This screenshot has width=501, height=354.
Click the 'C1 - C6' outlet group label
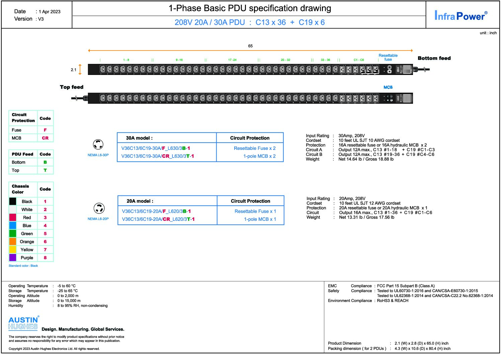point(359,60)
